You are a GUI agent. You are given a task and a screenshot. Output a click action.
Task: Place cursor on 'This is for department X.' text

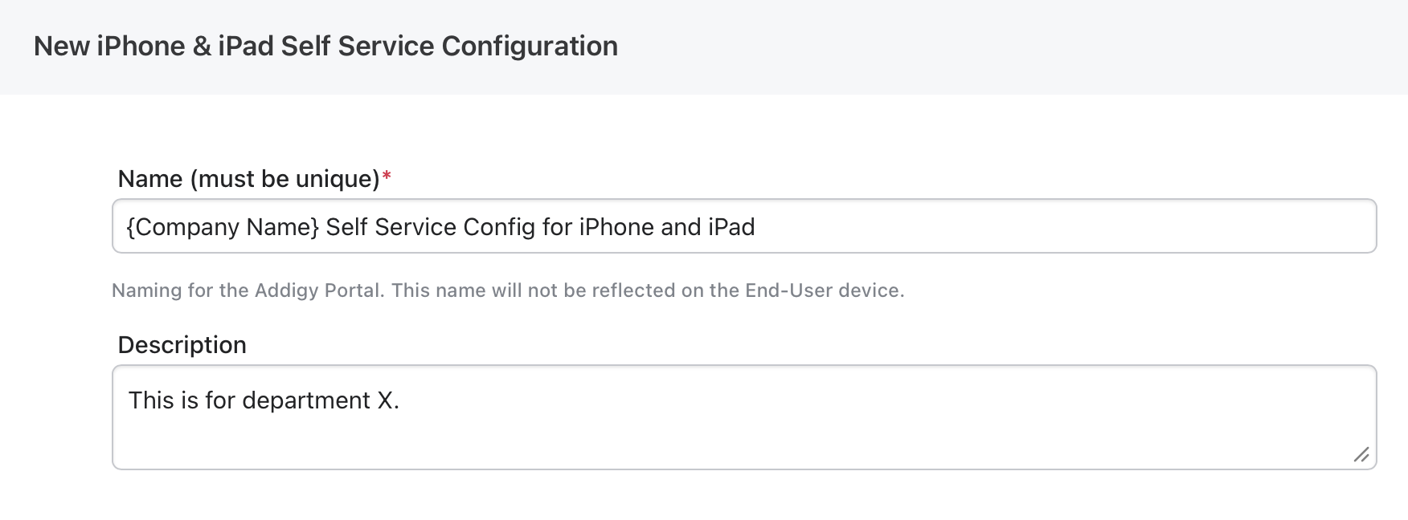click(264, 400)
